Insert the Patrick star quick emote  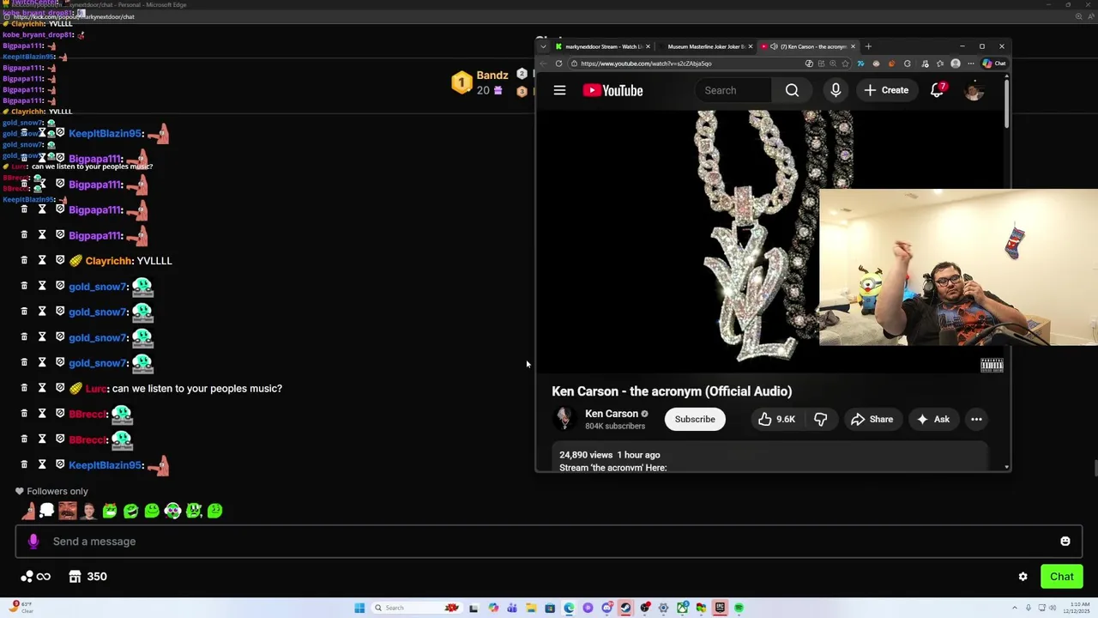tap(29, 511)
